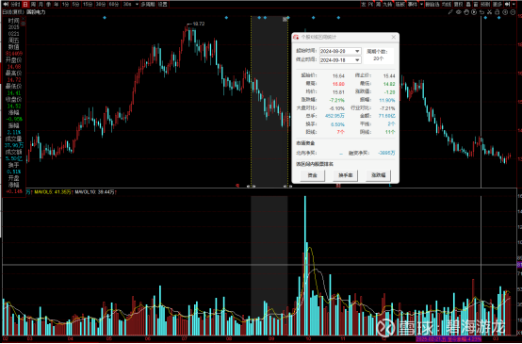
Task: Click the undo arrow icon
Action: [481, 12]
